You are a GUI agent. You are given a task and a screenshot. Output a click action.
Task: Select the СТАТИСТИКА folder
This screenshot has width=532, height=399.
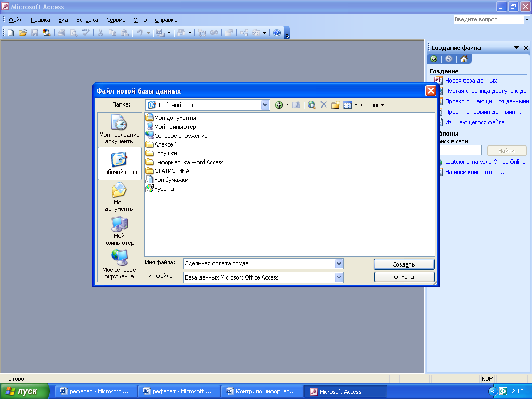(x=168, y=171)
